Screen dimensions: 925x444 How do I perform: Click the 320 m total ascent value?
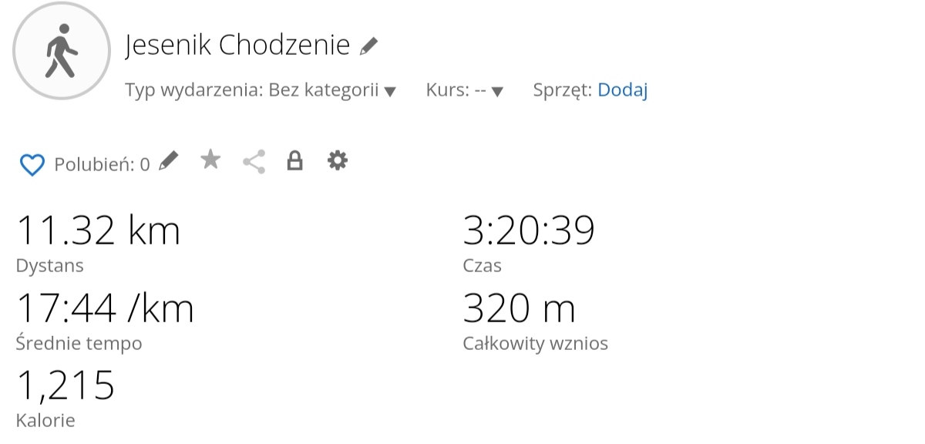[519, 308]
